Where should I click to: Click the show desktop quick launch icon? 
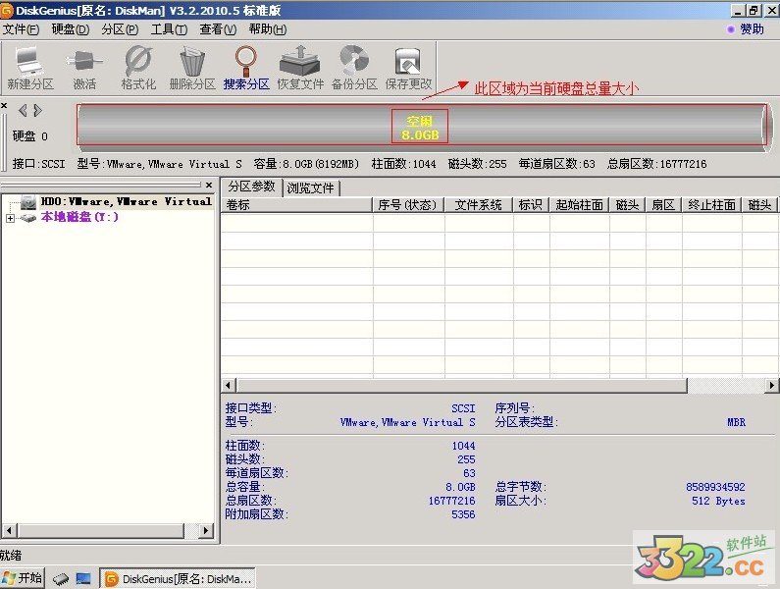pyautogui.click(x=83, y=578)
